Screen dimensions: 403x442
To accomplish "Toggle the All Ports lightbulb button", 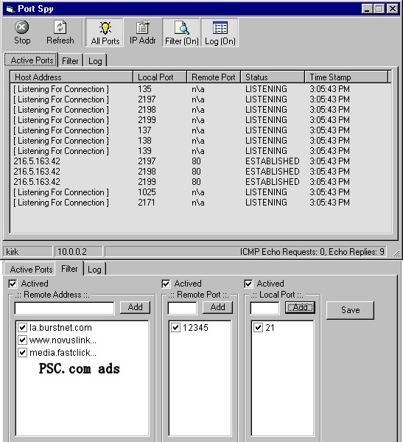I will (x=105, y=32).
